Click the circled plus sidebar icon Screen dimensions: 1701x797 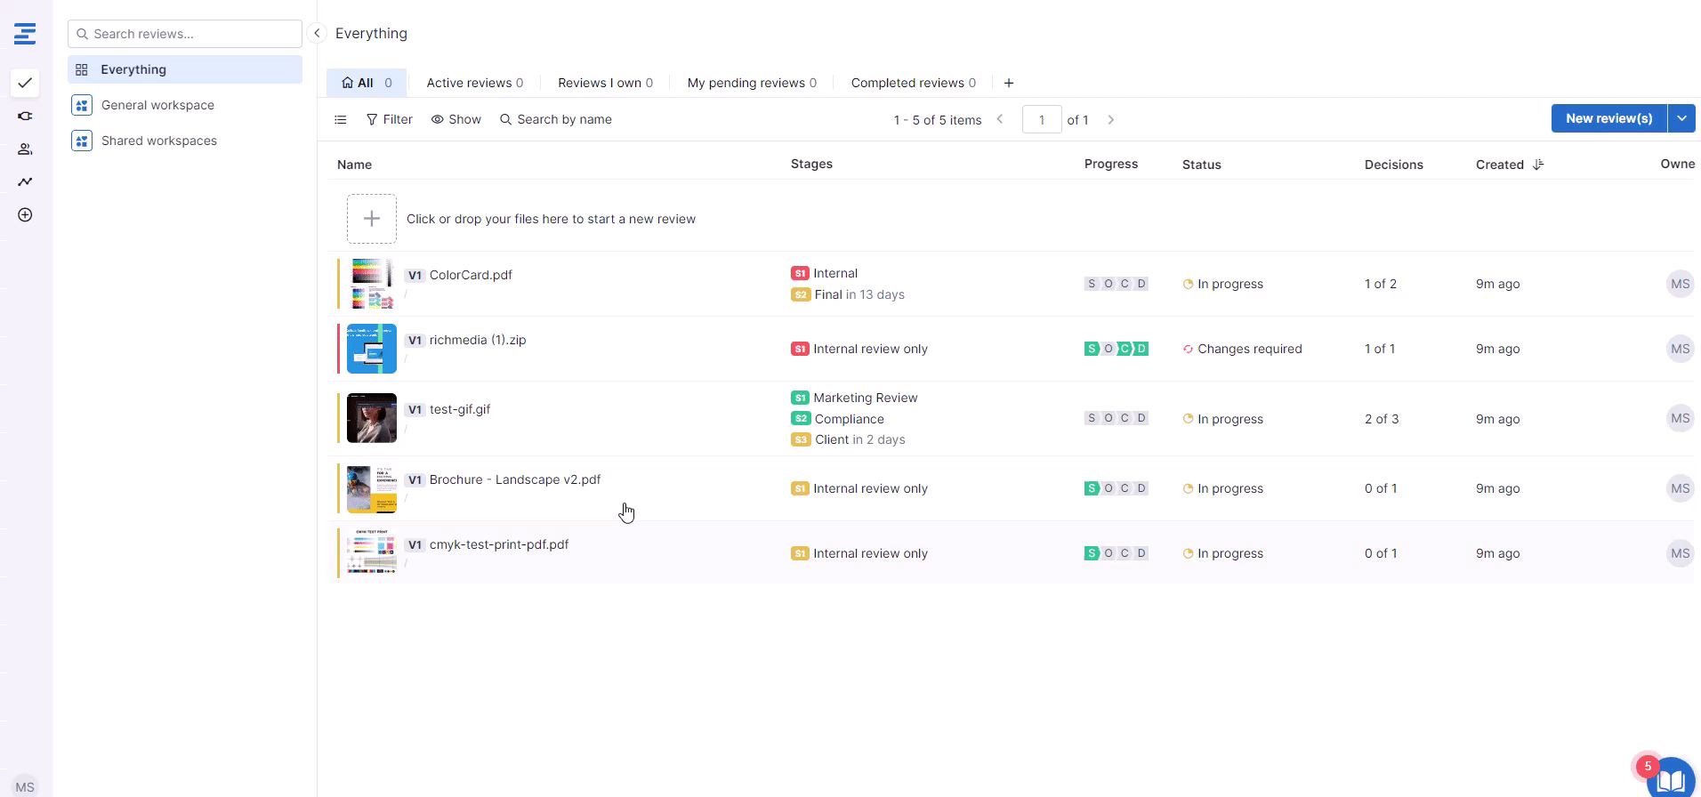(25, 215)
